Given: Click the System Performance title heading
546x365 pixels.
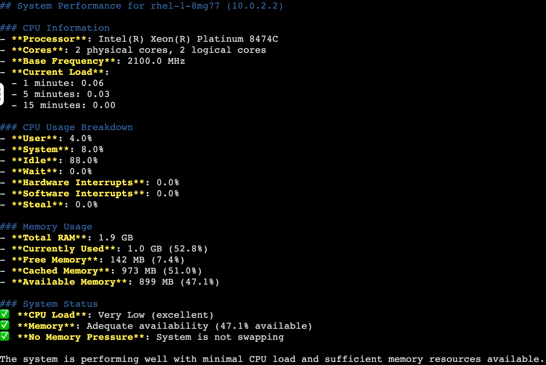Looking at the screenshot, I should click(142, 6).
